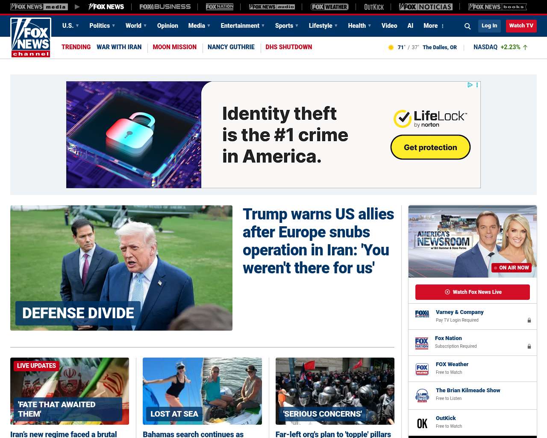Expand the More menu with the dots
Screen dimensions: 547x438
(434, 26)
